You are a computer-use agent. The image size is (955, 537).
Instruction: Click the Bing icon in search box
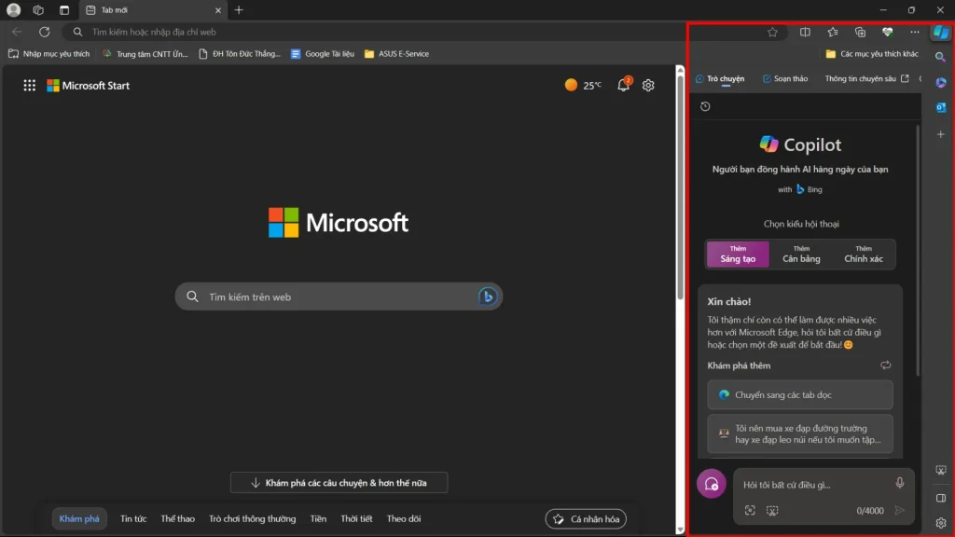tap(487, 296)
